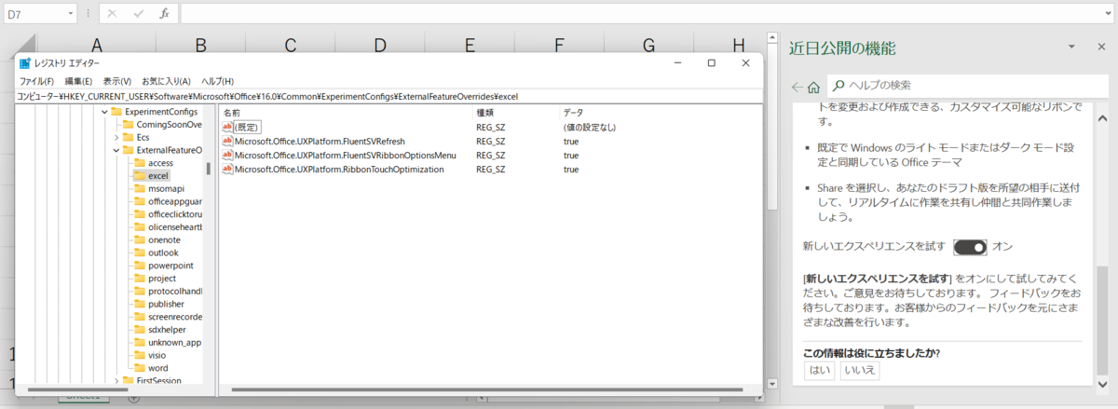Select the excel registry key folder
Screen dimensions: 1118x409
tap(153, 175)
